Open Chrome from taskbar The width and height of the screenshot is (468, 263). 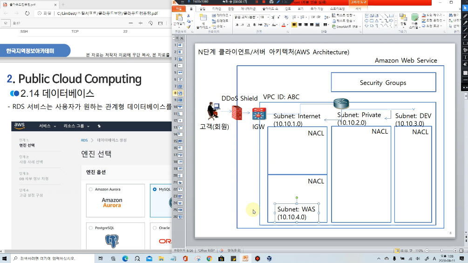pyautogui.click(x=209, y=258)
